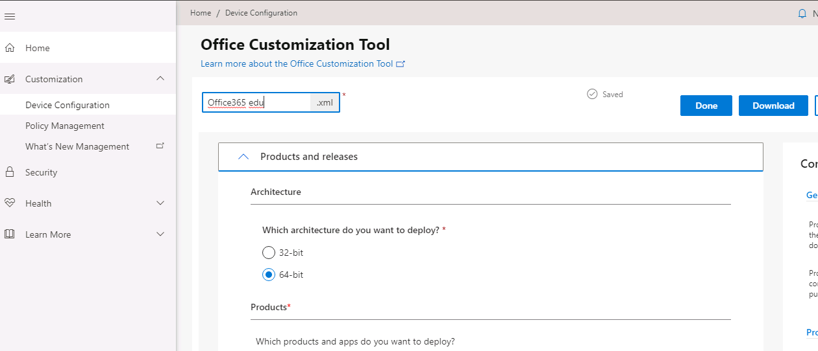Select the 64-bit architecture radio button
818x351 pixels.
coord(269,275)
